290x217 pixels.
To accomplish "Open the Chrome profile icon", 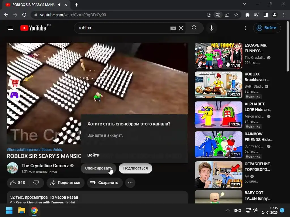I will click(x=275, y=15).
